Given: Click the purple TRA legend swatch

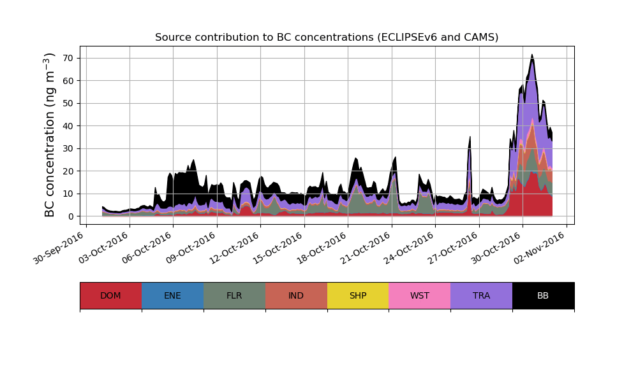Looking at the screenshot, I should pyautogui.click(x=481, y=295).
